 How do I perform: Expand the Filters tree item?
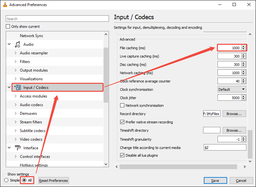(16, 62)
